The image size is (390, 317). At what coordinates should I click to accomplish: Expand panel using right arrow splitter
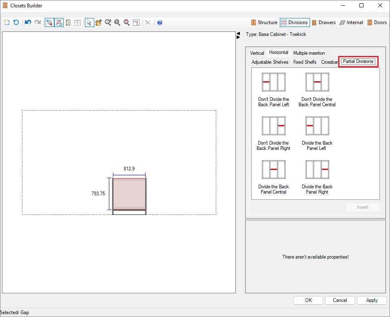pyautogui.click(x=238, y=38)
